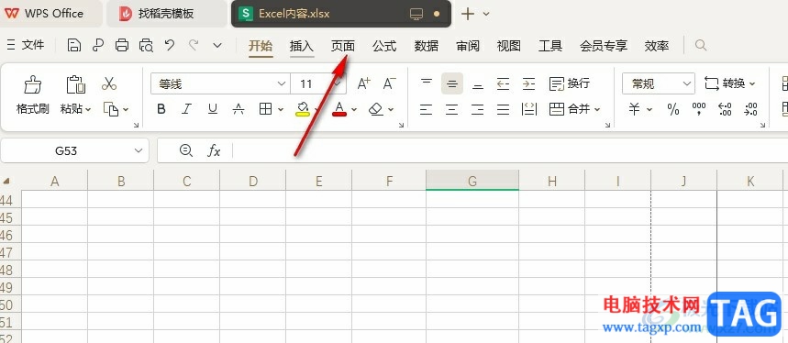This screenshot has height=343, width=788.
Task: Click the 换行 wrap text button
Action: click(x=570, y=83)
